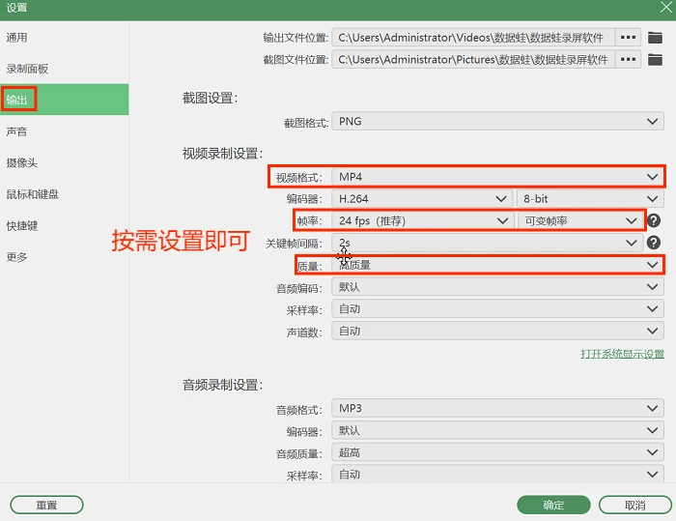This screenshot has width=676, height=521.
Task: Confirm settings with 确定 button
Action: tap(553, 505)
